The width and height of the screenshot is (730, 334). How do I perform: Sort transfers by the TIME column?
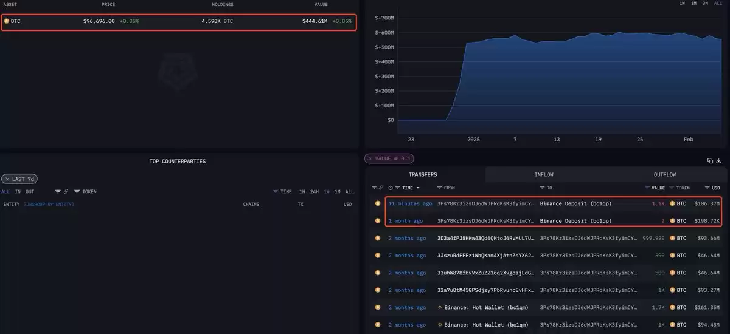408,188
